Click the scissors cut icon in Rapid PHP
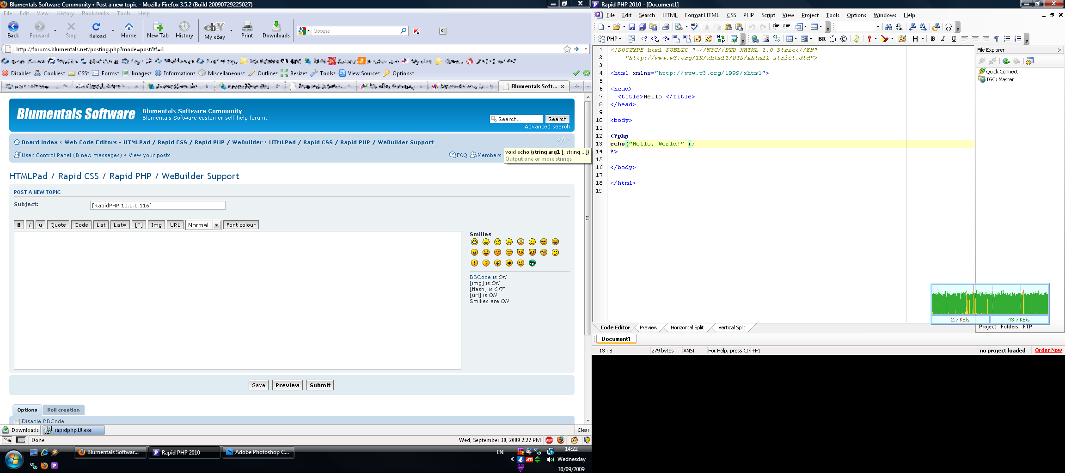This screenshot has width=1065, height=473. (707, 27)
